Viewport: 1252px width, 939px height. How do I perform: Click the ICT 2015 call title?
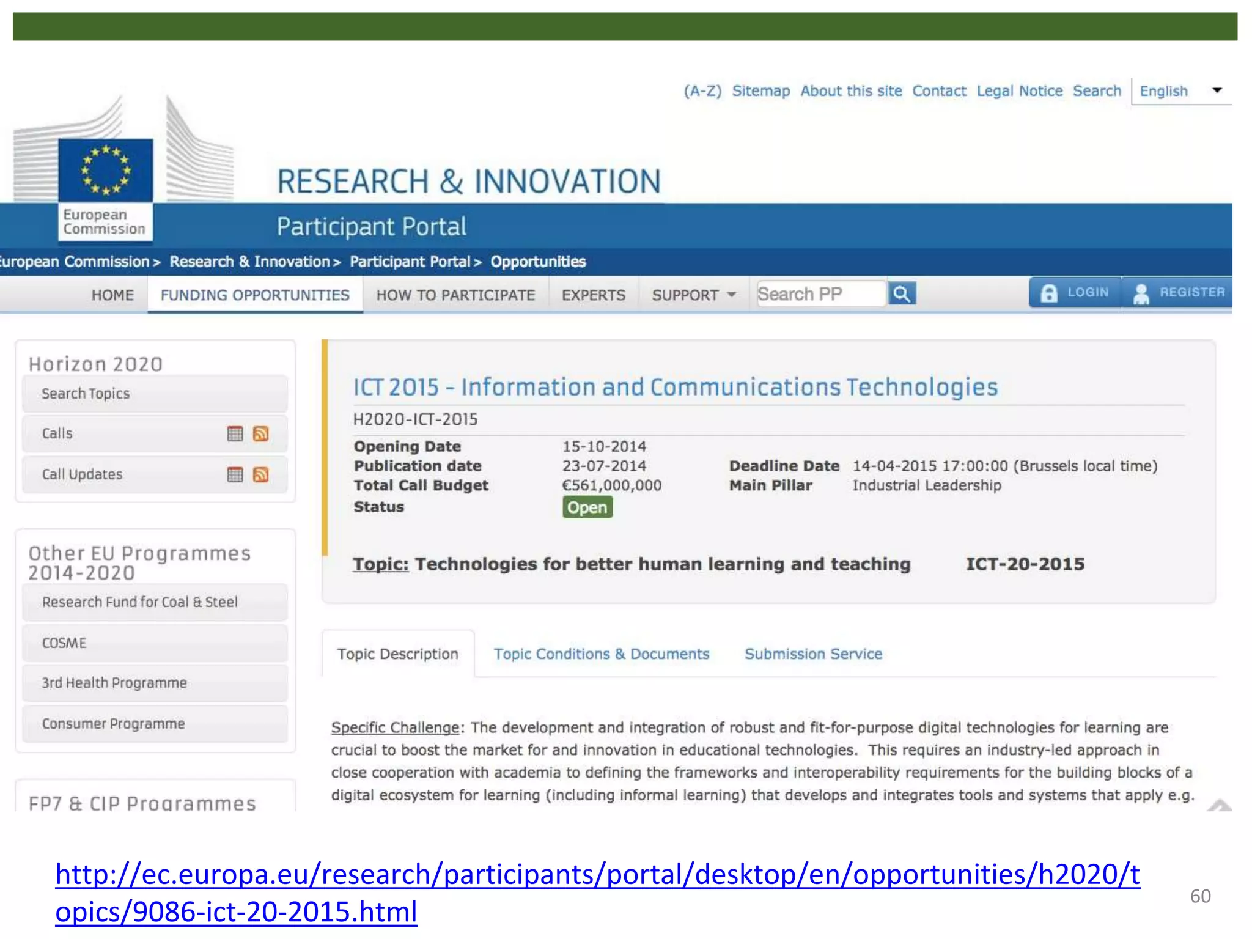[x=676, y=388]
